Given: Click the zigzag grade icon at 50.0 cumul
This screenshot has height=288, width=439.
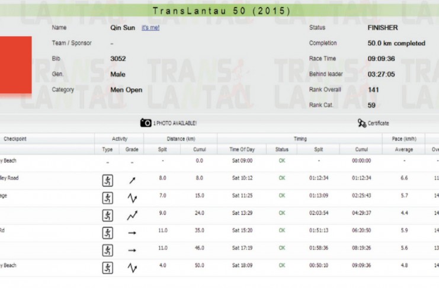Looking at the screenshot, I should [132, 268].
